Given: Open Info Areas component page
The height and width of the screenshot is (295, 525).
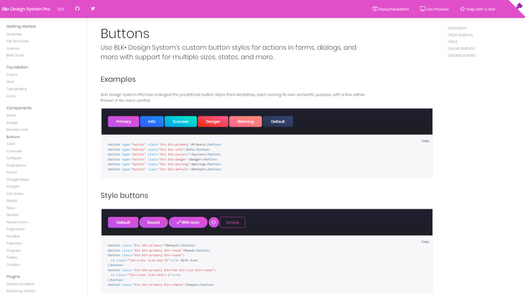Looking at the screenshot, I should point(15,194).
